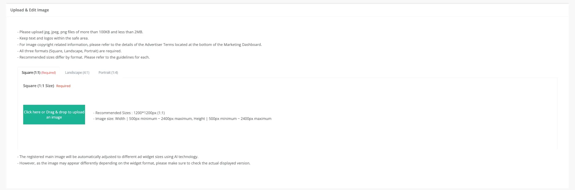Click the safe area text and logos guideline

(54, 38)
